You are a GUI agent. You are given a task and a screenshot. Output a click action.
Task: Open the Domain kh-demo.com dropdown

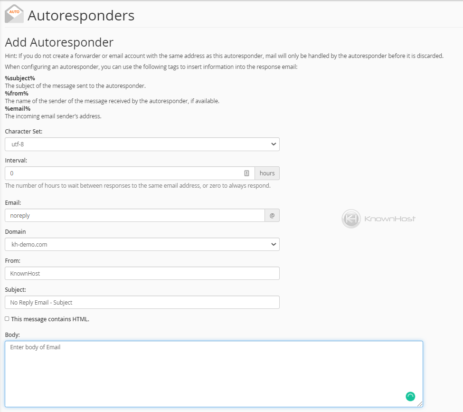click(142, 244)
